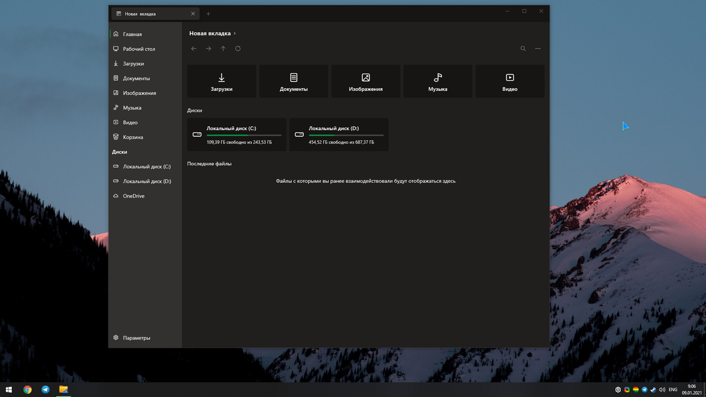Open Telegram from the taskbar

[45, 389]
